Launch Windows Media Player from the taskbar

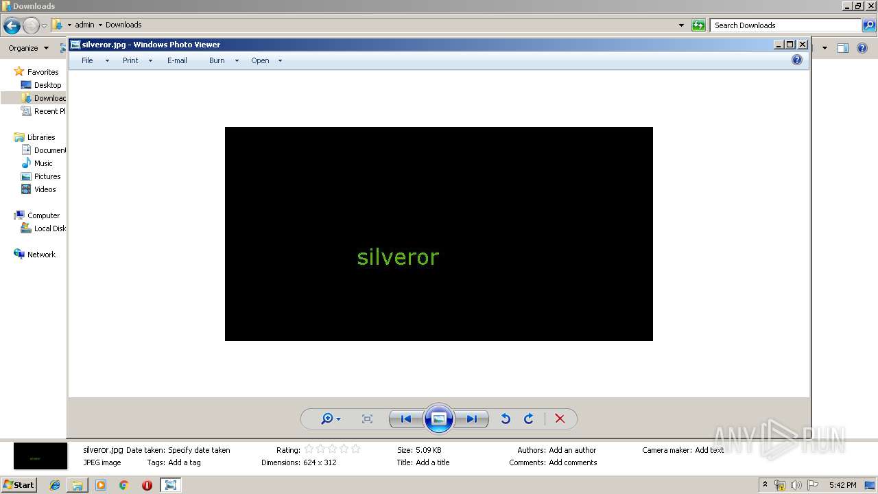tap(101, 485)
